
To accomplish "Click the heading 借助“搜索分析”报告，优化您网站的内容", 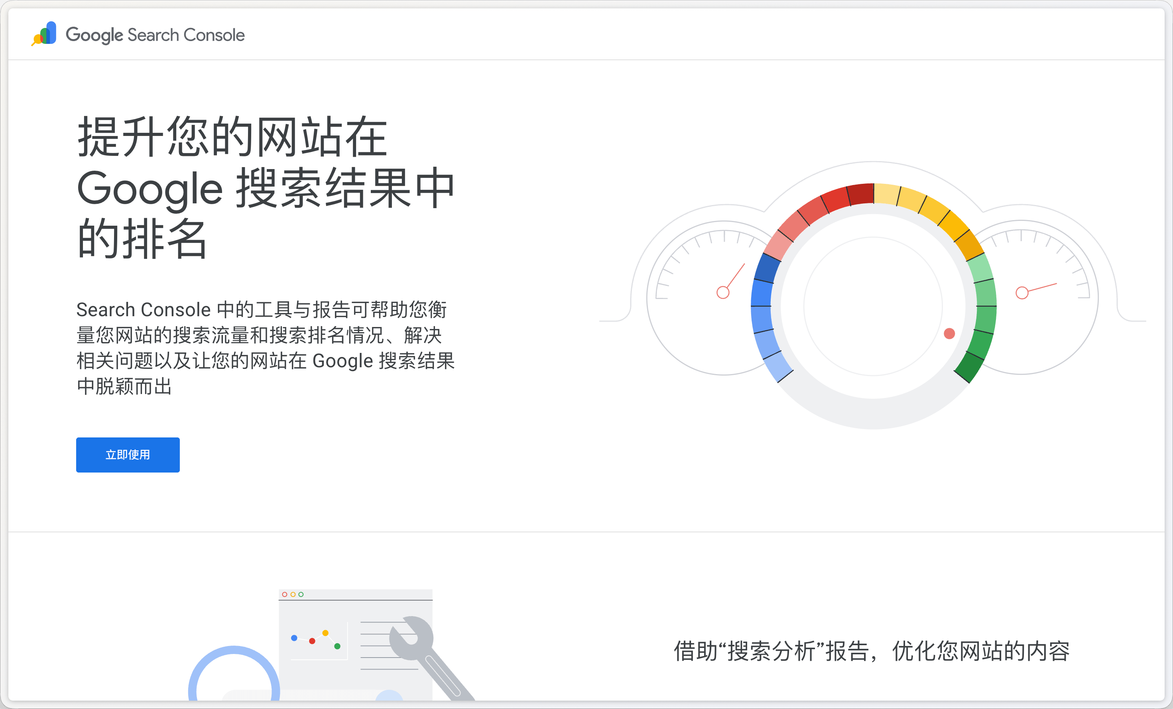I will pyautogui.click(x=872, y=651).
